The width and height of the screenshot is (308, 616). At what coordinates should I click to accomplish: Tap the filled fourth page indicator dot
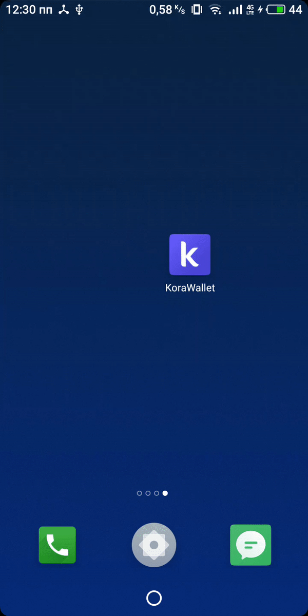pyautogui.click(x=165, y=493)
